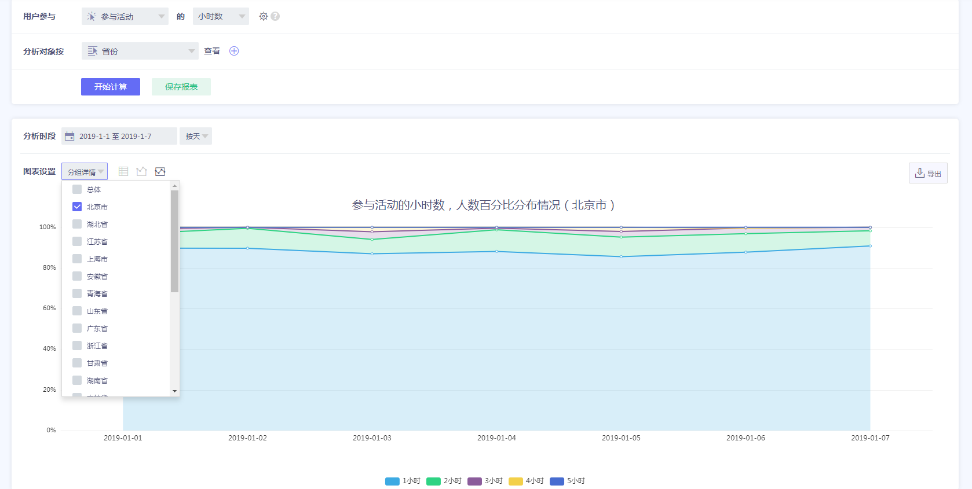
Task: Click the dropdown list scrollbar down arrow
Action: [174, 391]
